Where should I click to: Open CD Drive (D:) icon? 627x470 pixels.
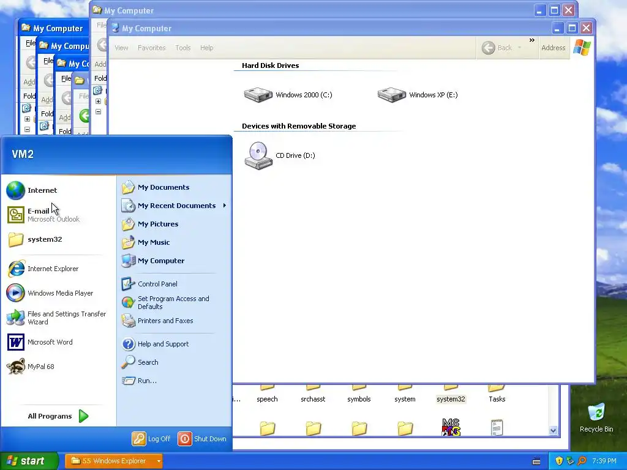coord(258,155)
